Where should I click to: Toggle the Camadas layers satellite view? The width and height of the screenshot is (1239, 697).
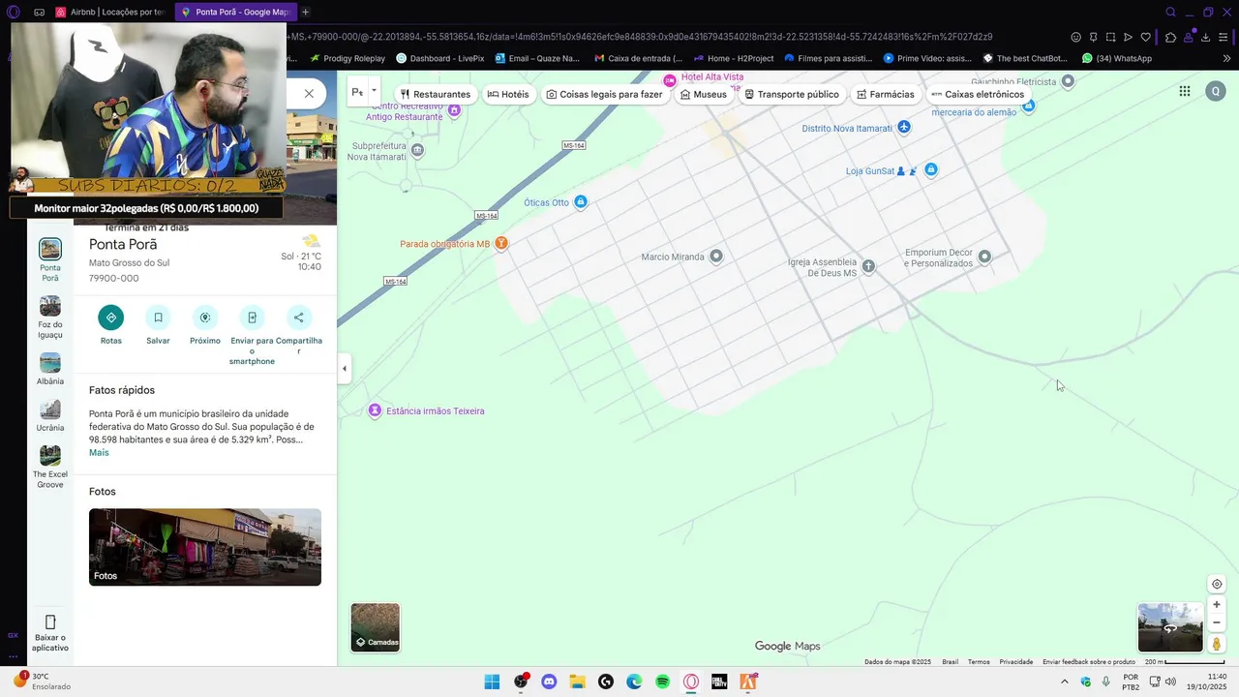pos(376,627)
